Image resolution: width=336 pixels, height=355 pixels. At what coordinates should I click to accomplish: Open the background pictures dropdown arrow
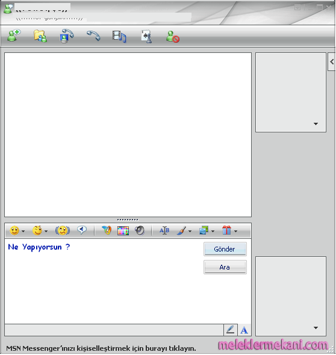[213, 232]
